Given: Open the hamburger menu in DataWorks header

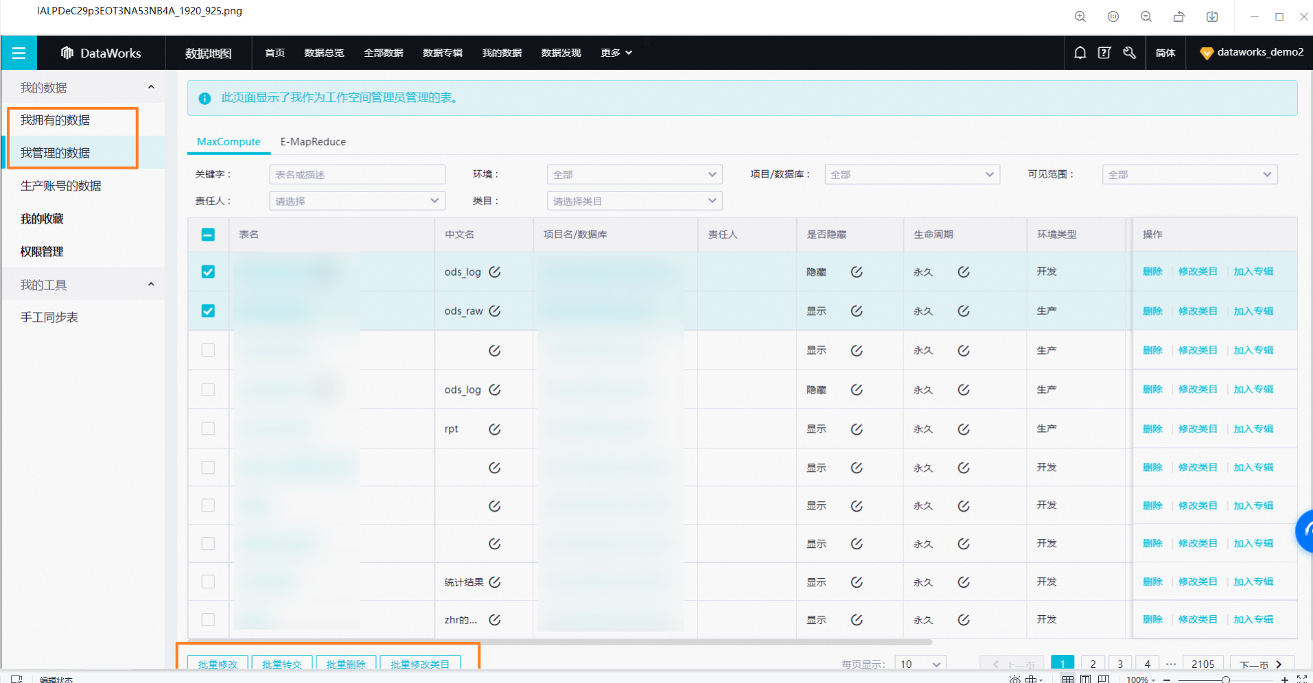Looking at the screenshot, I should pyautogui.click(x=19, y=53).
